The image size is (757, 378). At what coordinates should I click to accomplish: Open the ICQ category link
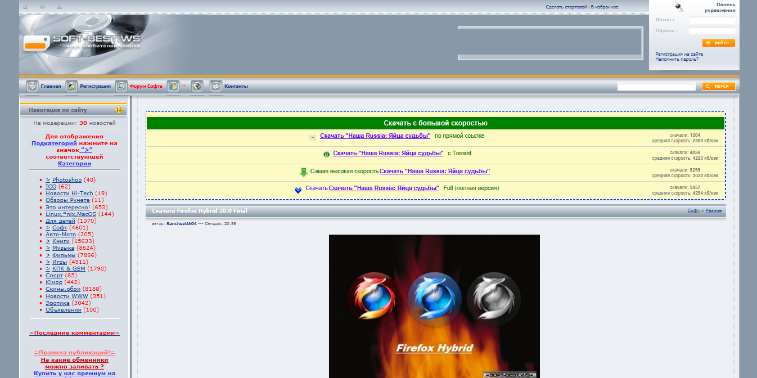(51, 187)
